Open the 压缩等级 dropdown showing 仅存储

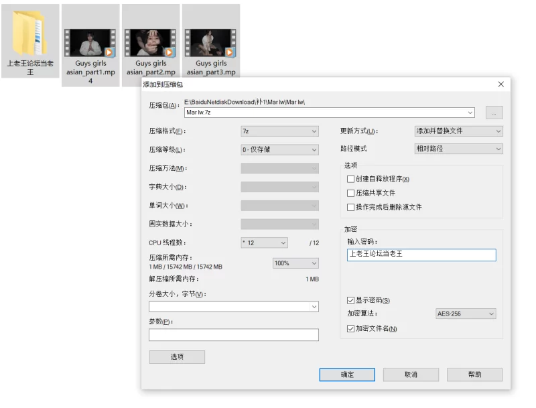pos(279,149)
